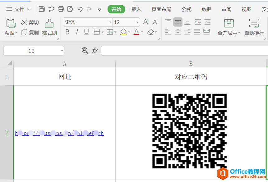Expand fill color dropdown arrow
This screenshot has width=268, height=182.
click(129, 32)
